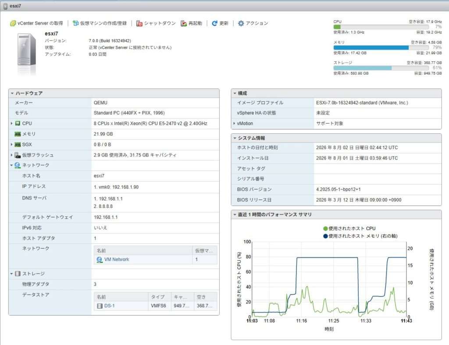Click DNS server 8.8.8.8 entry
The width and height of the screenshot is (449, 345).
click(103, 206)
